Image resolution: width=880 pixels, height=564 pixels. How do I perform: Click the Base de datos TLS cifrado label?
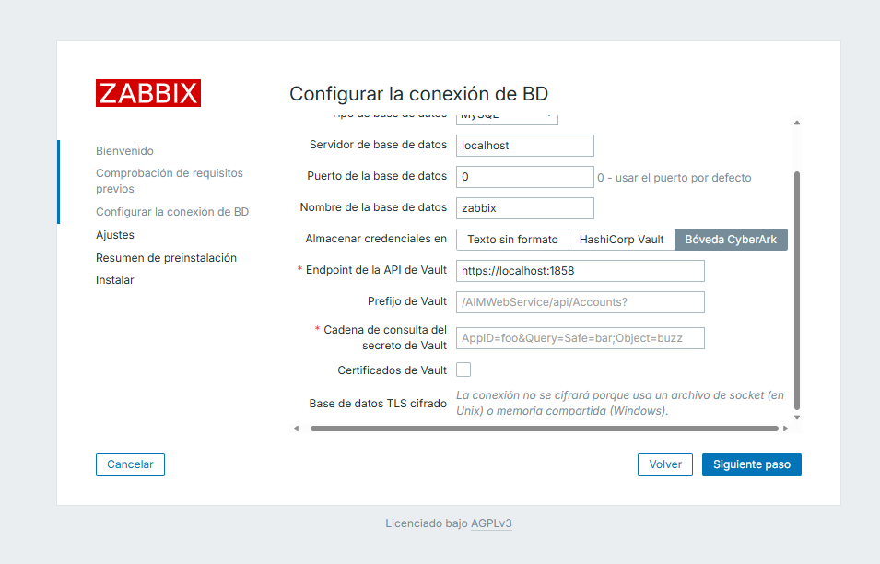coord(378,404)
